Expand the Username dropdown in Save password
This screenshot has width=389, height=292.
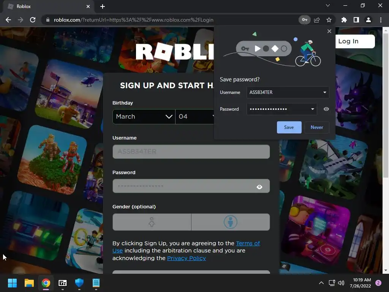click(325, 92)
